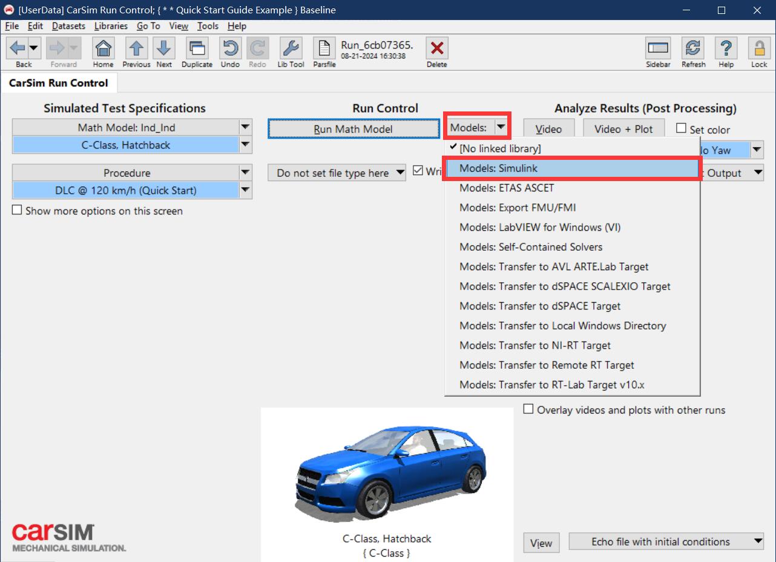This screenshot has height=562, width=776.
Task: Open the Help question mark icon
Action: (726, 48)
